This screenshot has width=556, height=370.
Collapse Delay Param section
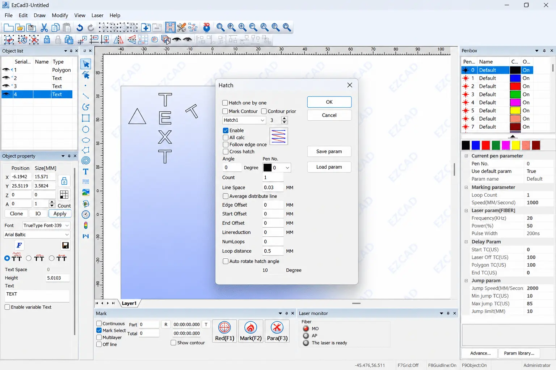click(x=466, y=242)
